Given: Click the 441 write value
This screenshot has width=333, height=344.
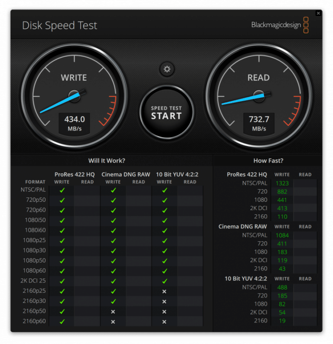Looking at the screenshot, I should click(x=282, y=200).
